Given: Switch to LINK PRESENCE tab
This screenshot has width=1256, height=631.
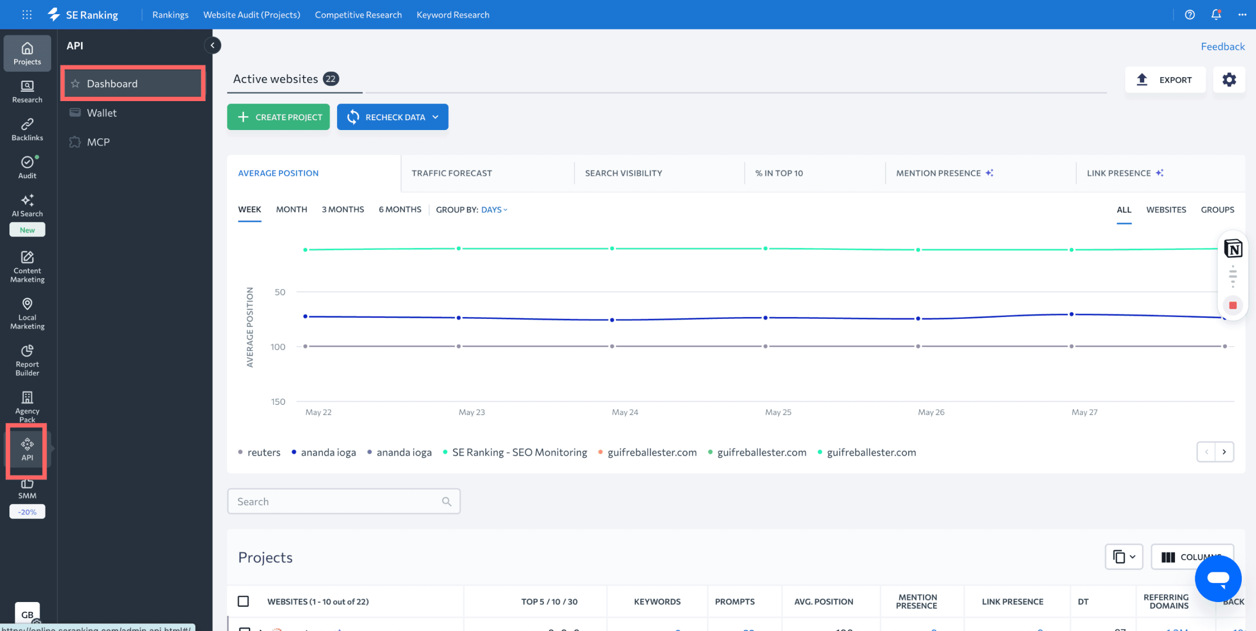Looking at the screenshot, I should tap(1125, 173).
